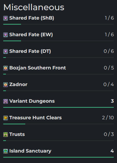The height and width of the screenshot is (163, 117).
Task: Click the Treasure Hunt Clears chest icon
Action: point(6,118)
